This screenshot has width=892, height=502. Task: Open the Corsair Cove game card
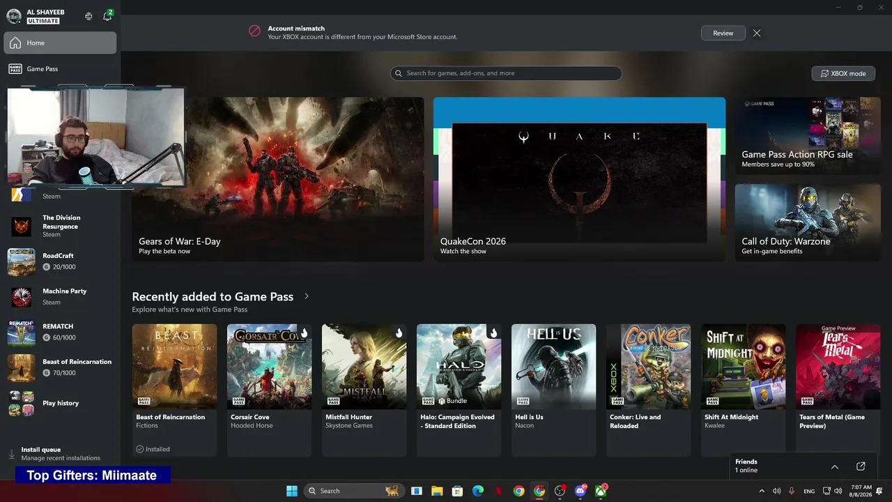click(269, 390)
